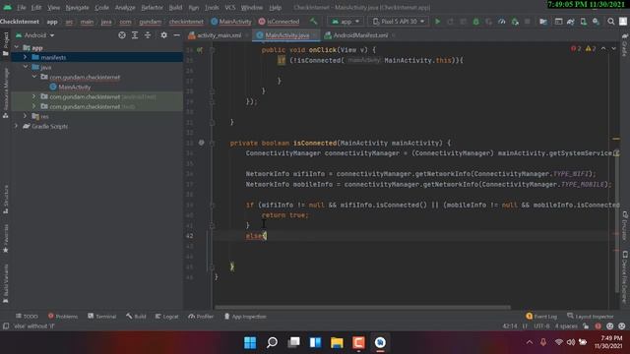Screen dimensions: 630x354
Task: Expand the manifests folder
Action: pos(26,57)
